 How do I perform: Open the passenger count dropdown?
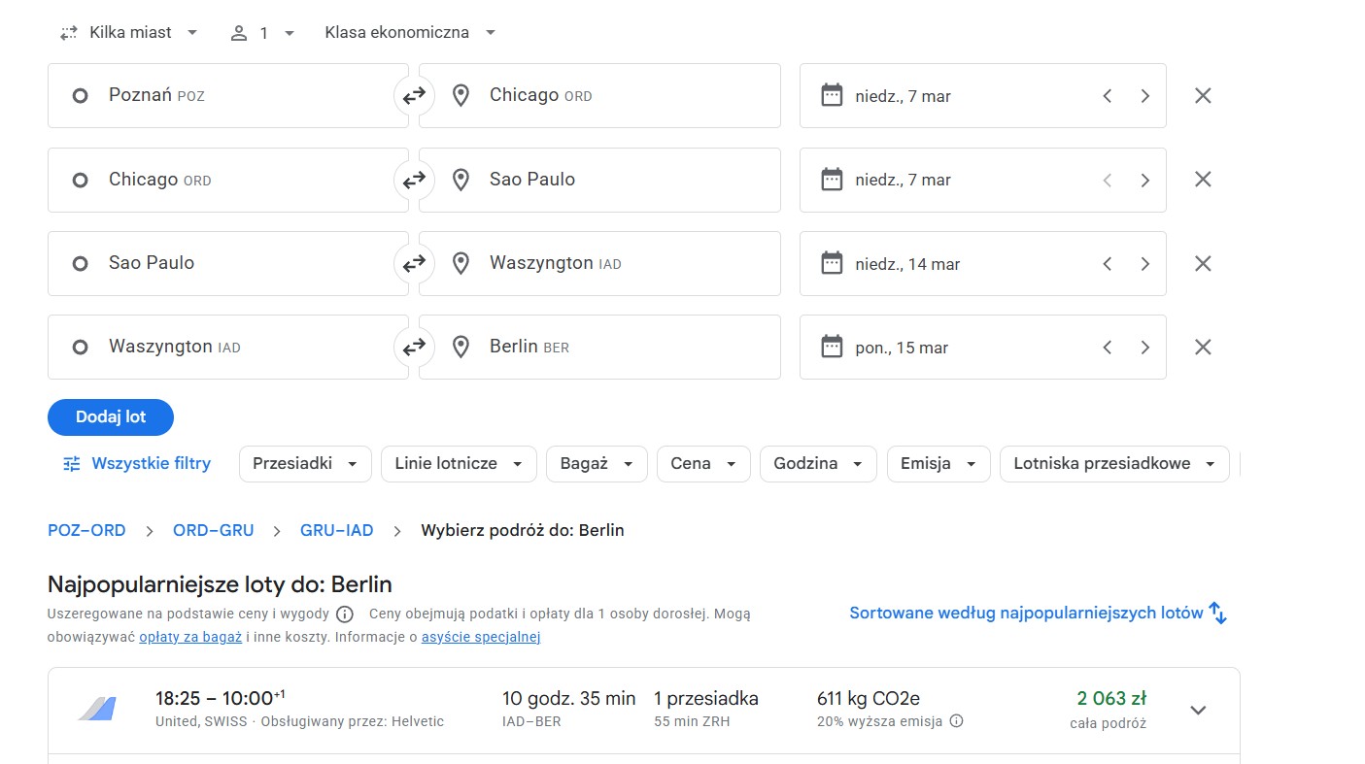pos(262,33)
